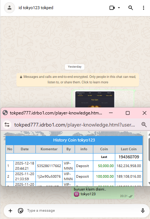The image size is (150, 219).
Task: Search messages with the magnifier icon
Action: pyautogui.click(x=131, y=8)
